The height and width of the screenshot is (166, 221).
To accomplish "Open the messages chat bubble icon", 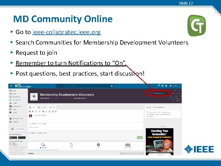I will click(x=162, y=86).
